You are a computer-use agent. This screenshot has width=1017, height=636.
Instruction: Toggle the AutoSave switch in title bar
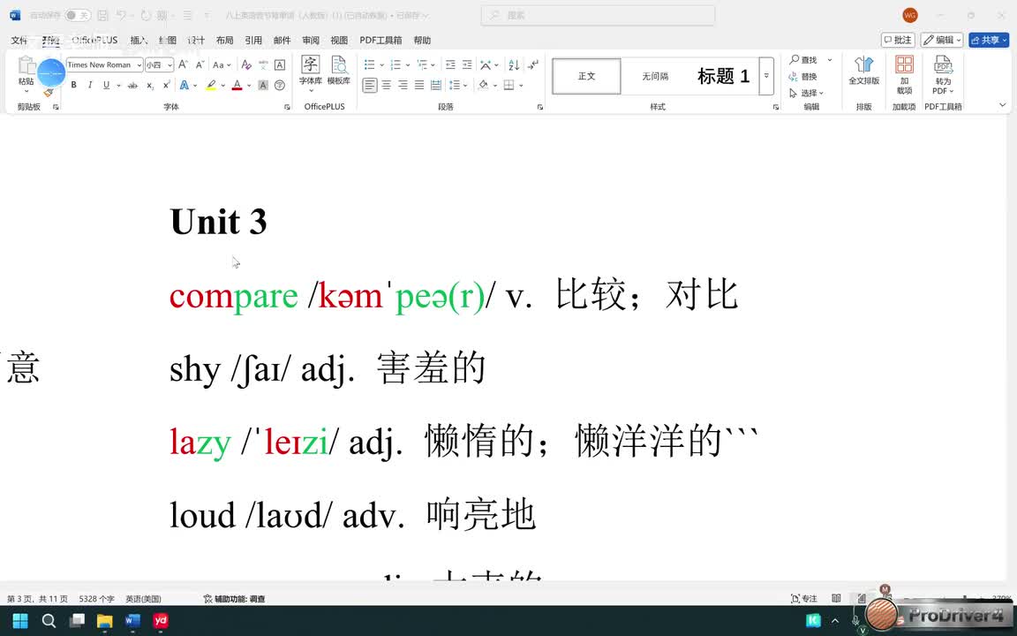[x=77, y=15]
